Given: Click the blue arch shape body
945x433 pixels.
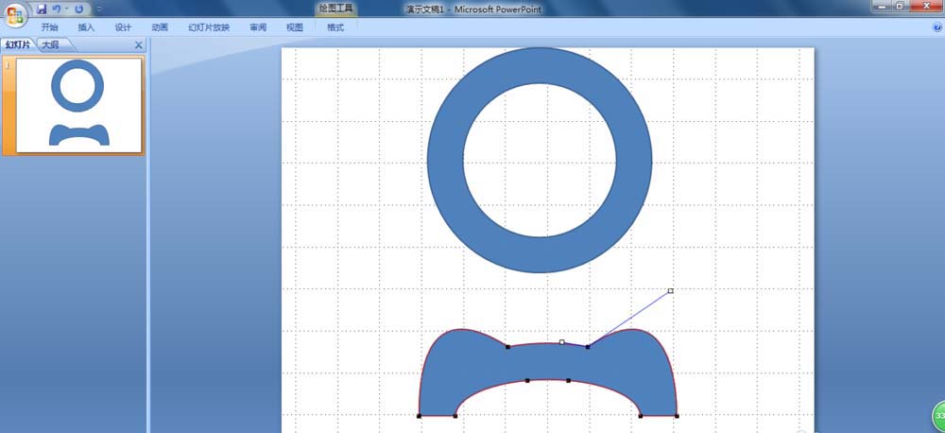Looking at the screenshot, I should pos(547,364).
